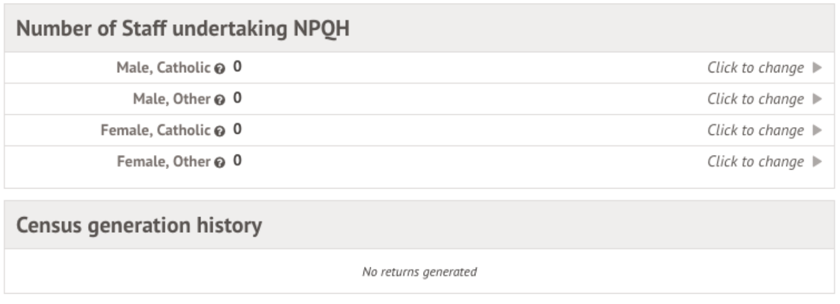The width and height of the screenshot is (840, 304).
Task: Click the "Census generation history" heading
Action: [139, 226]
